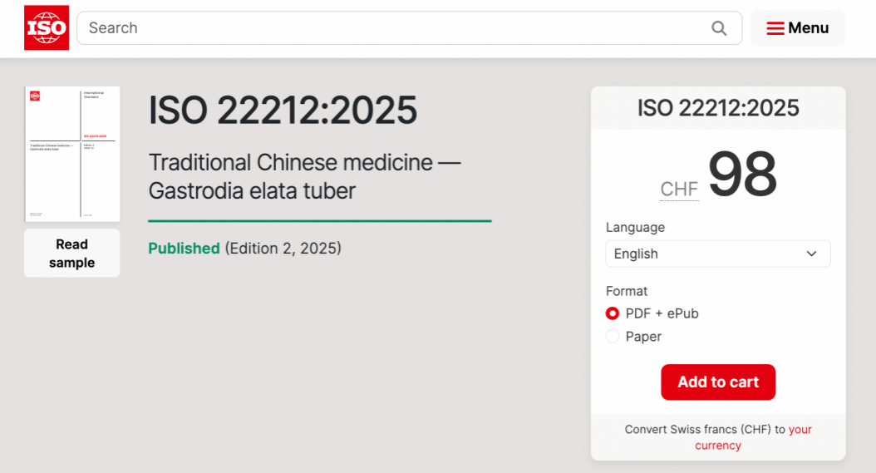Viewport: 876px width, 473px height.
Task: Click the main ISO 22212:2025 page heading
Action: coord(283,111)
